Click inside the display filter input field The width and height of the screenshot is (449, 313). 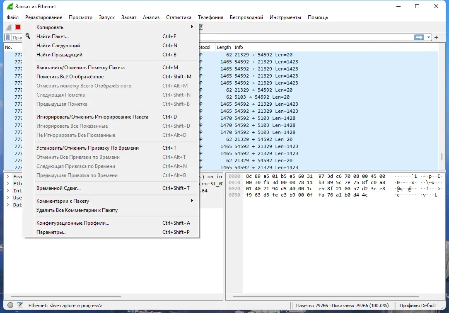click(x=306, y=37)
